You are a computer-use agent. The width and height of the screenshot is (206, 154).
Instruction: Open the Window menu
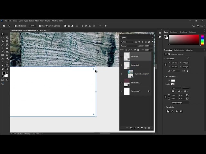click(55, 21)
